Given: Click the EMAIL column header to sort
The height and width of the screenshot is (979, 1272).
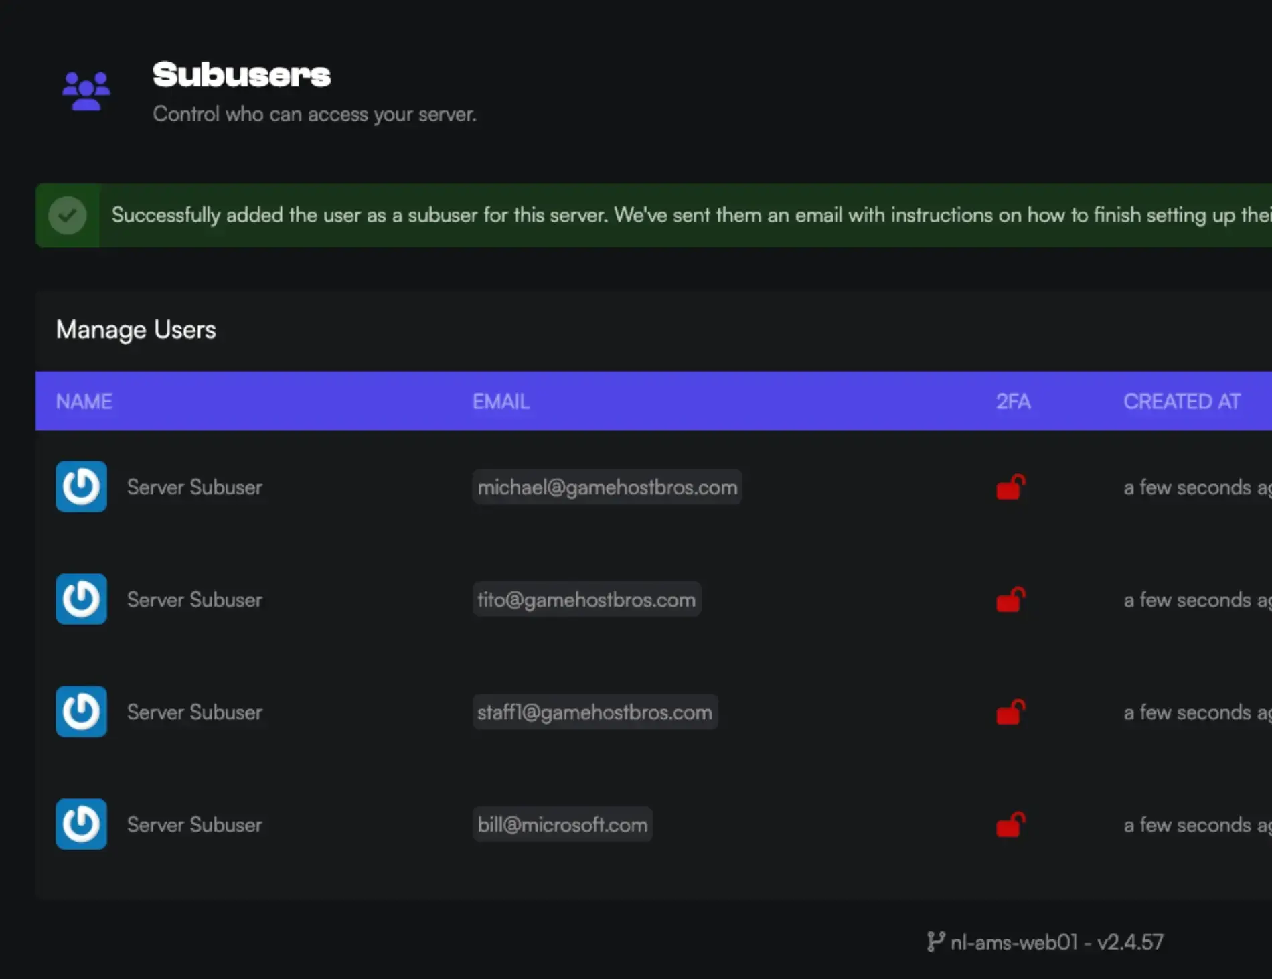Looking at the screenshot, I should coord(501,400).
